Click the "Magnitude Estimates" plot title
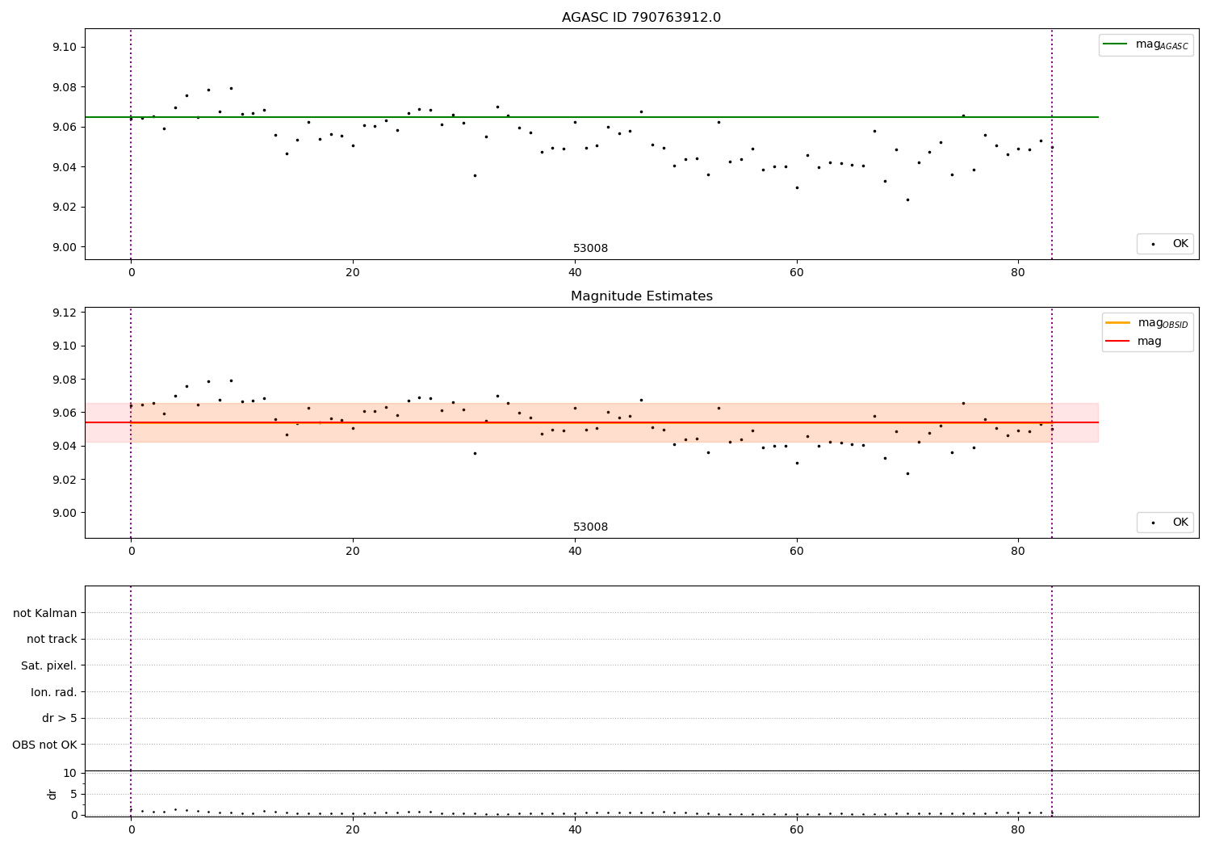Image resolution: width=1211 pixels, height=848 pixels. [x=641, y=296]
